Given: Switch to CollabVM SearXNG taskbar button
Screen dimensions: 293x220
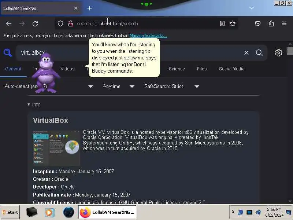Looking at the screenshot, I should click(107, 212).
